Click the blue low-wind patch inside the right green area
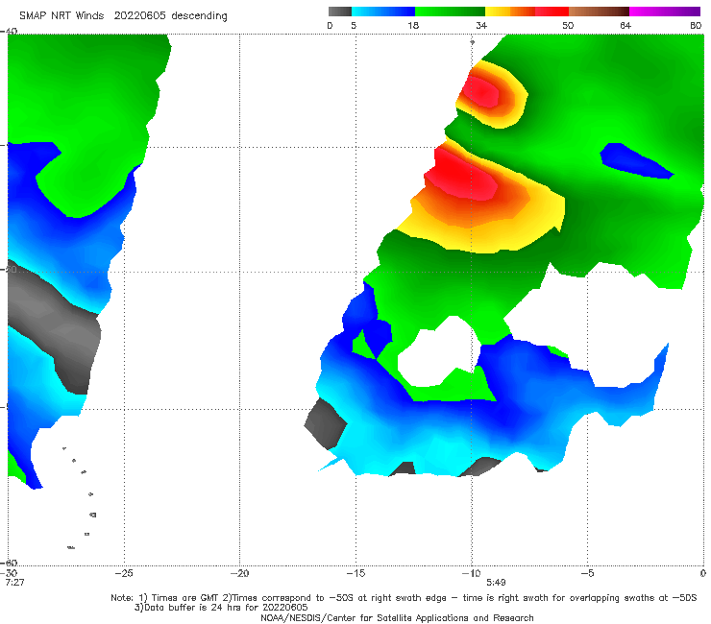711x624 pixels. (635, 161)
